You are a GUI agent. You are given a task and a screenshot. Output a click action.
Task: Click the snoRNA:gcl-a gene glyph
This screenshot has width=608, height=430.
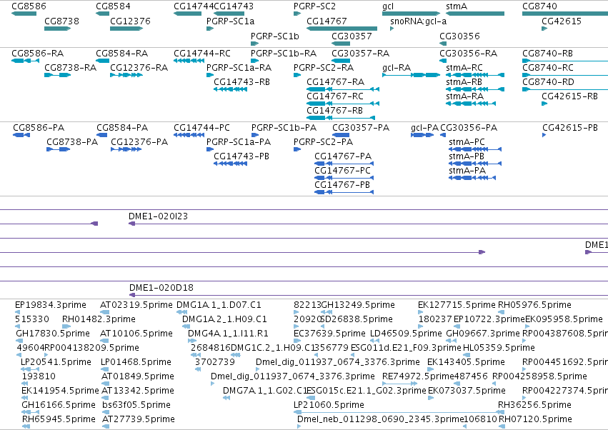(392, 29)
